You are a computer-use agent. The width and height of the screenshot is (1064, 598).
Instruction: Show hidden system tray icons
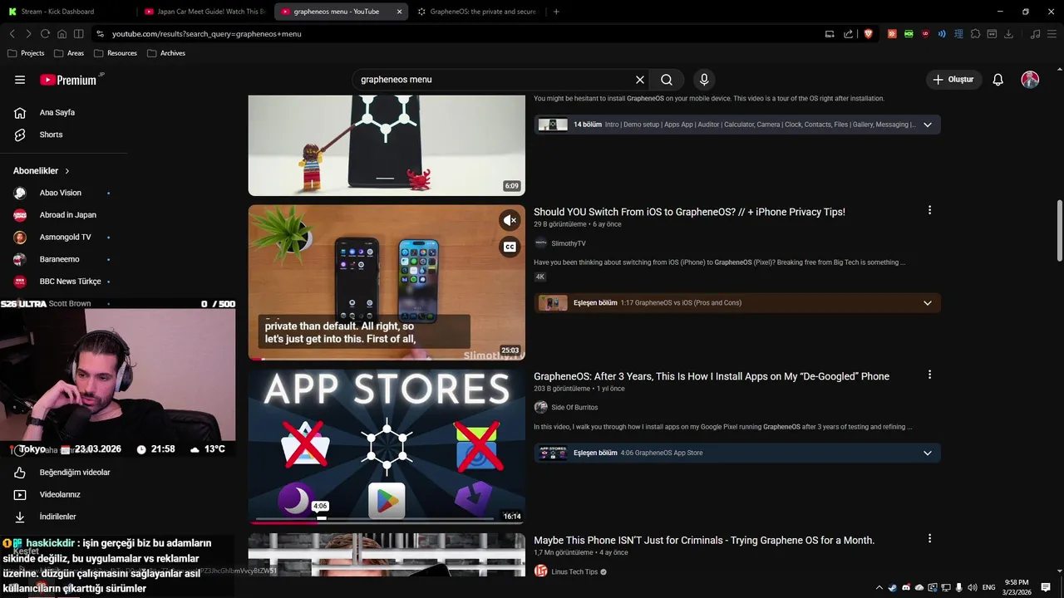click(879, 587)
